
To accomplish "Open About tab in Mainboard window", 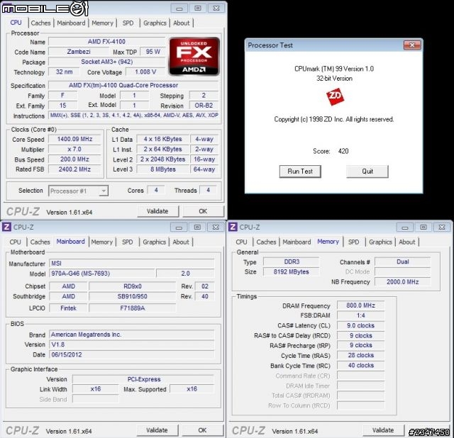I will click(181, 242).
